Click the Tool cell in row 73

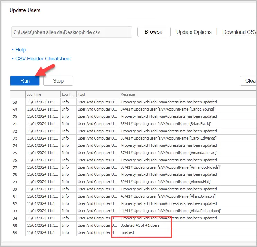97,138
